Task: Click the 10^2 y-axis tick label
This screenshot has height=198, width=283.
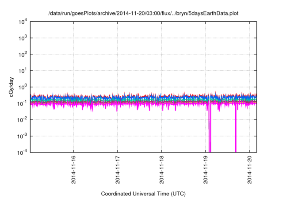Action: tap(23, 54)
